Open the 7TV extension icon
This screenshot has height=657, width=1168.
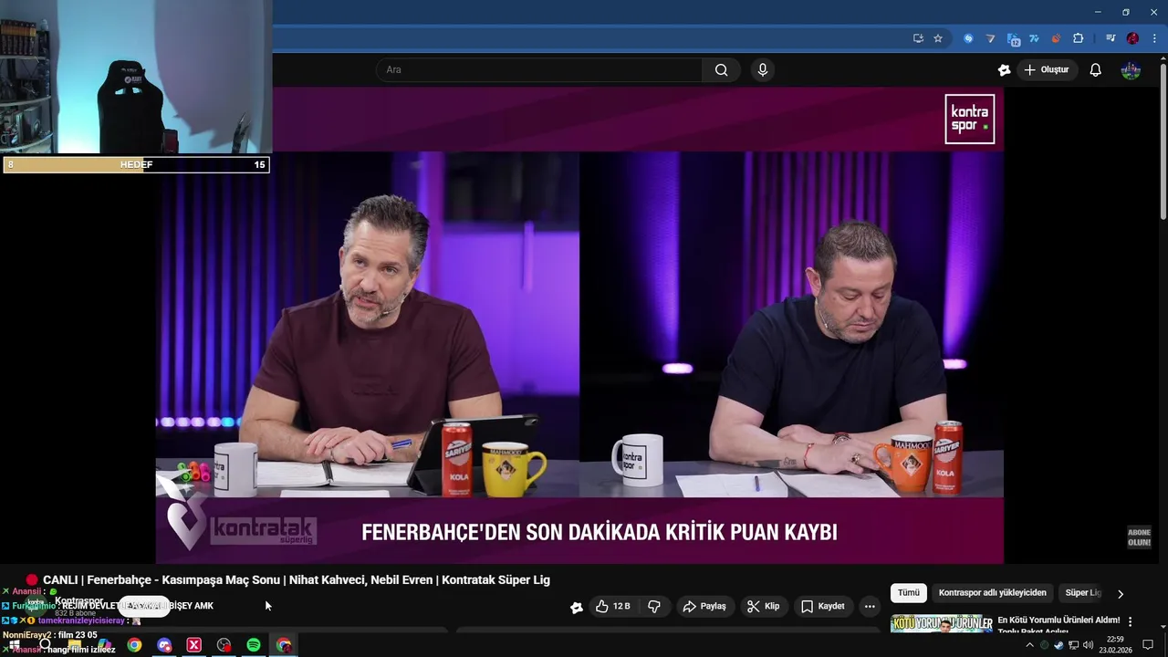coord(1034,38)
